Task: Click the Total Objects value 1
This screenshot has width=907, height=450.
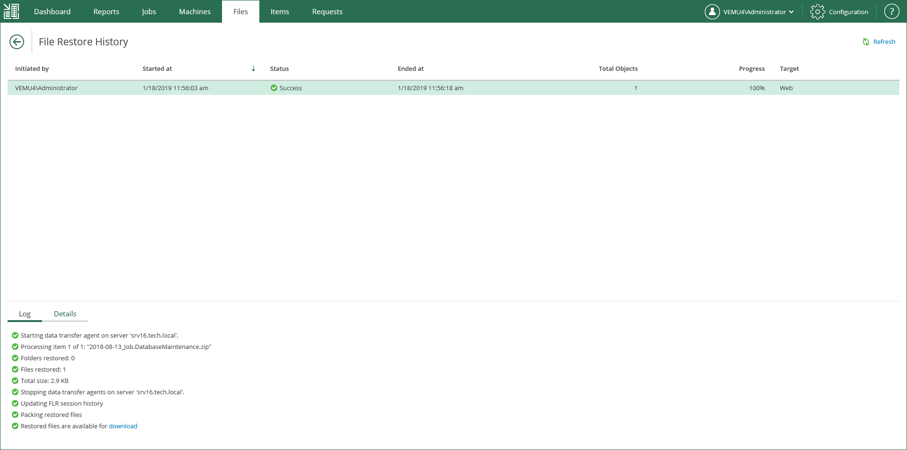Action: tap(636, 88)
